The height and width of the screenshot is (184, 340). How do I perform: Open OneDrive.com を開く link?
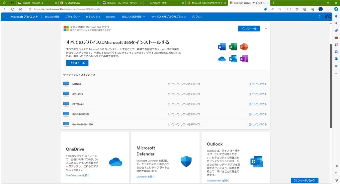point(78,175)
